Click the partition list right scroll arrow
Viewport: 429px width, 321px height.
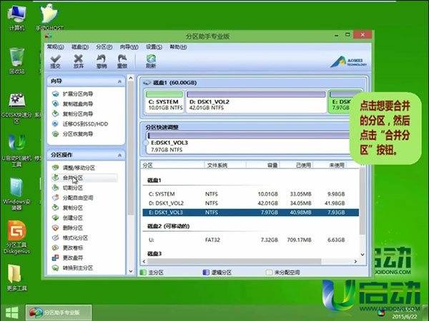[x=355, y=262]
